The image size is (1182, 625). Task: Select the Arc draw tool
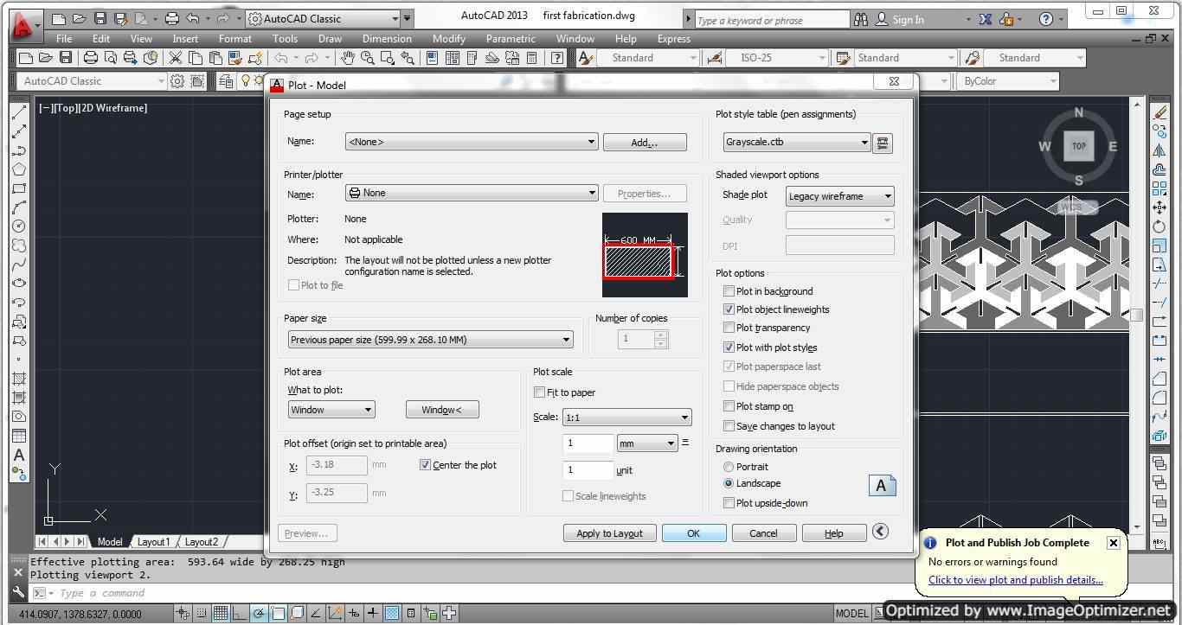pyautogui.click(x=19, y=207)
